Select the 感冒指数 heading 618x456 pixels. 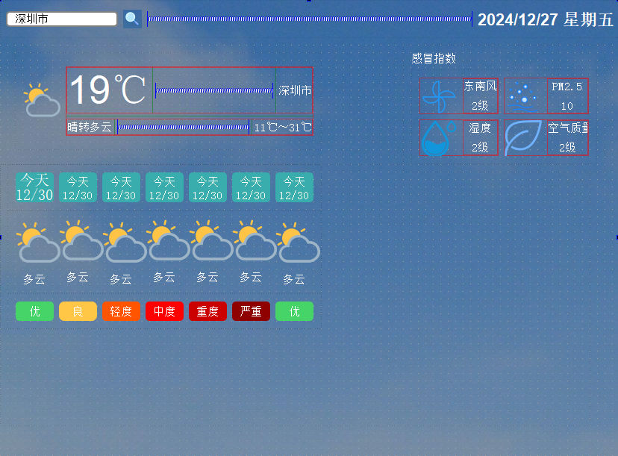(434, 58)
